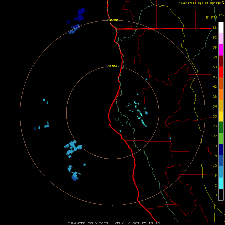Select the dark green legend swatch
The height and width of the screenshot is (225, 225).
tap(221, 127)
